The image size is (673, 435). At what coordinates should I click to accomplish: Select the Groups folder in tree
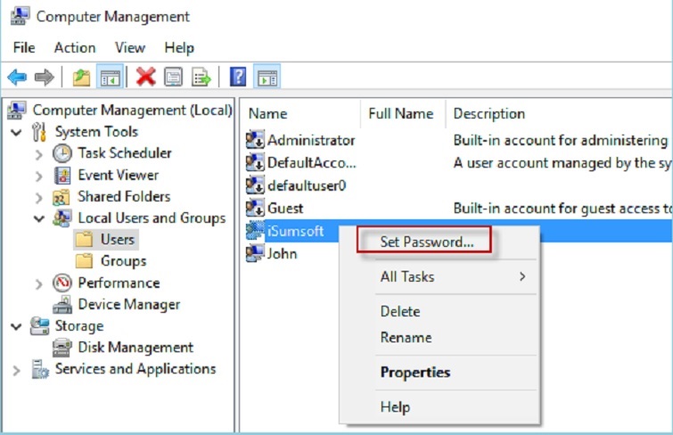point(123,261)
